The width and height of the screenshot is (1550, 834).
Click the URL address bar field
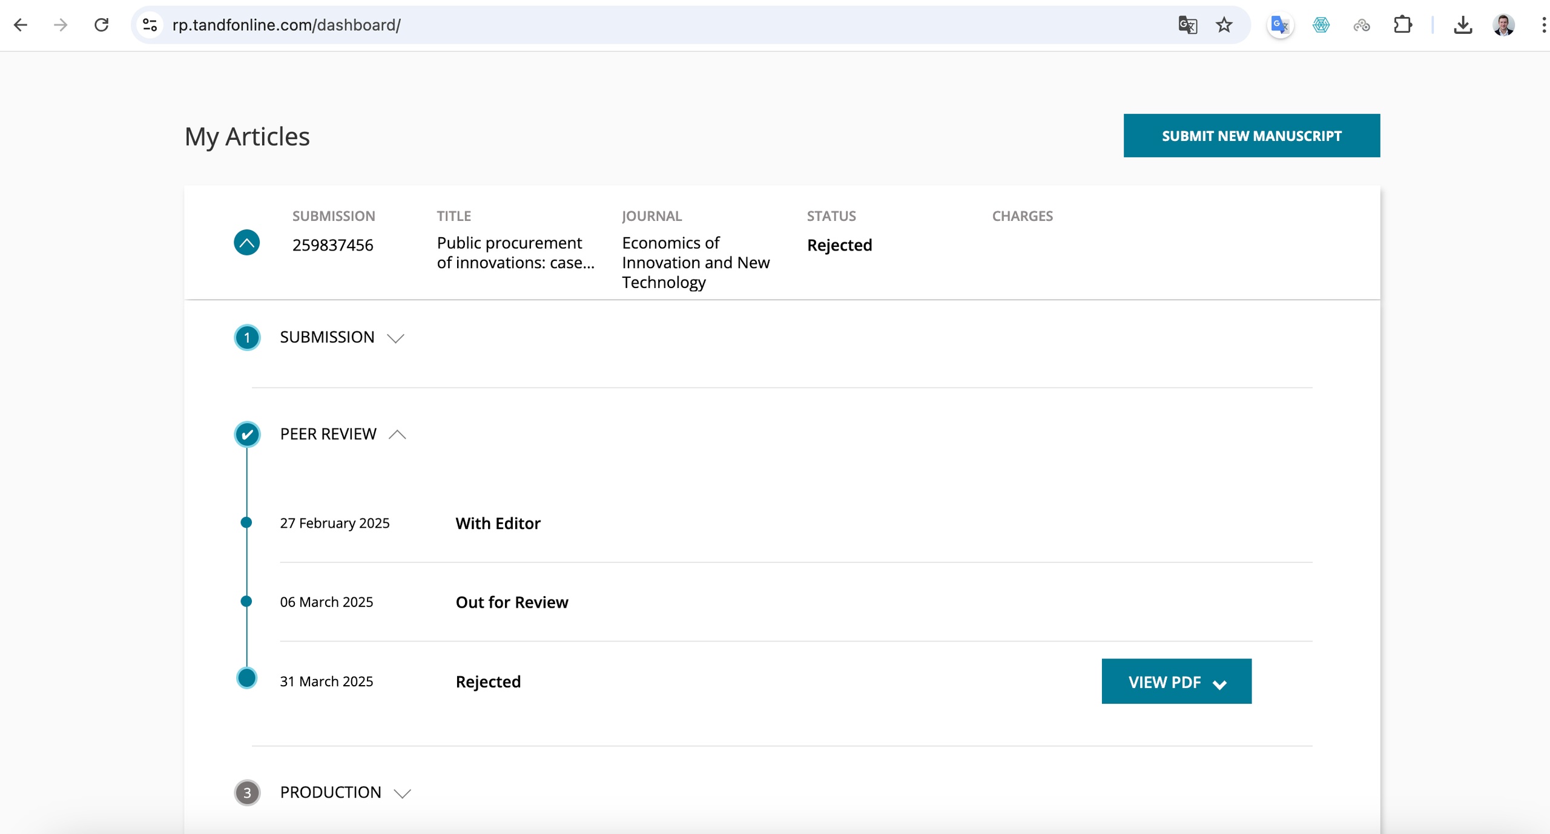pos(605,25)
